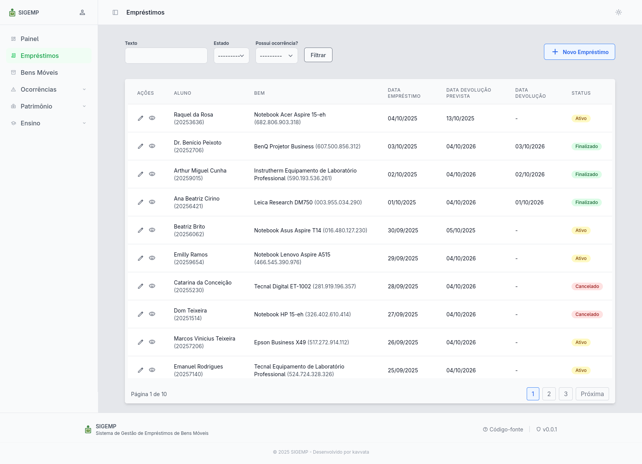
Task: Click the Próxima page button
Action: [592, 394]
